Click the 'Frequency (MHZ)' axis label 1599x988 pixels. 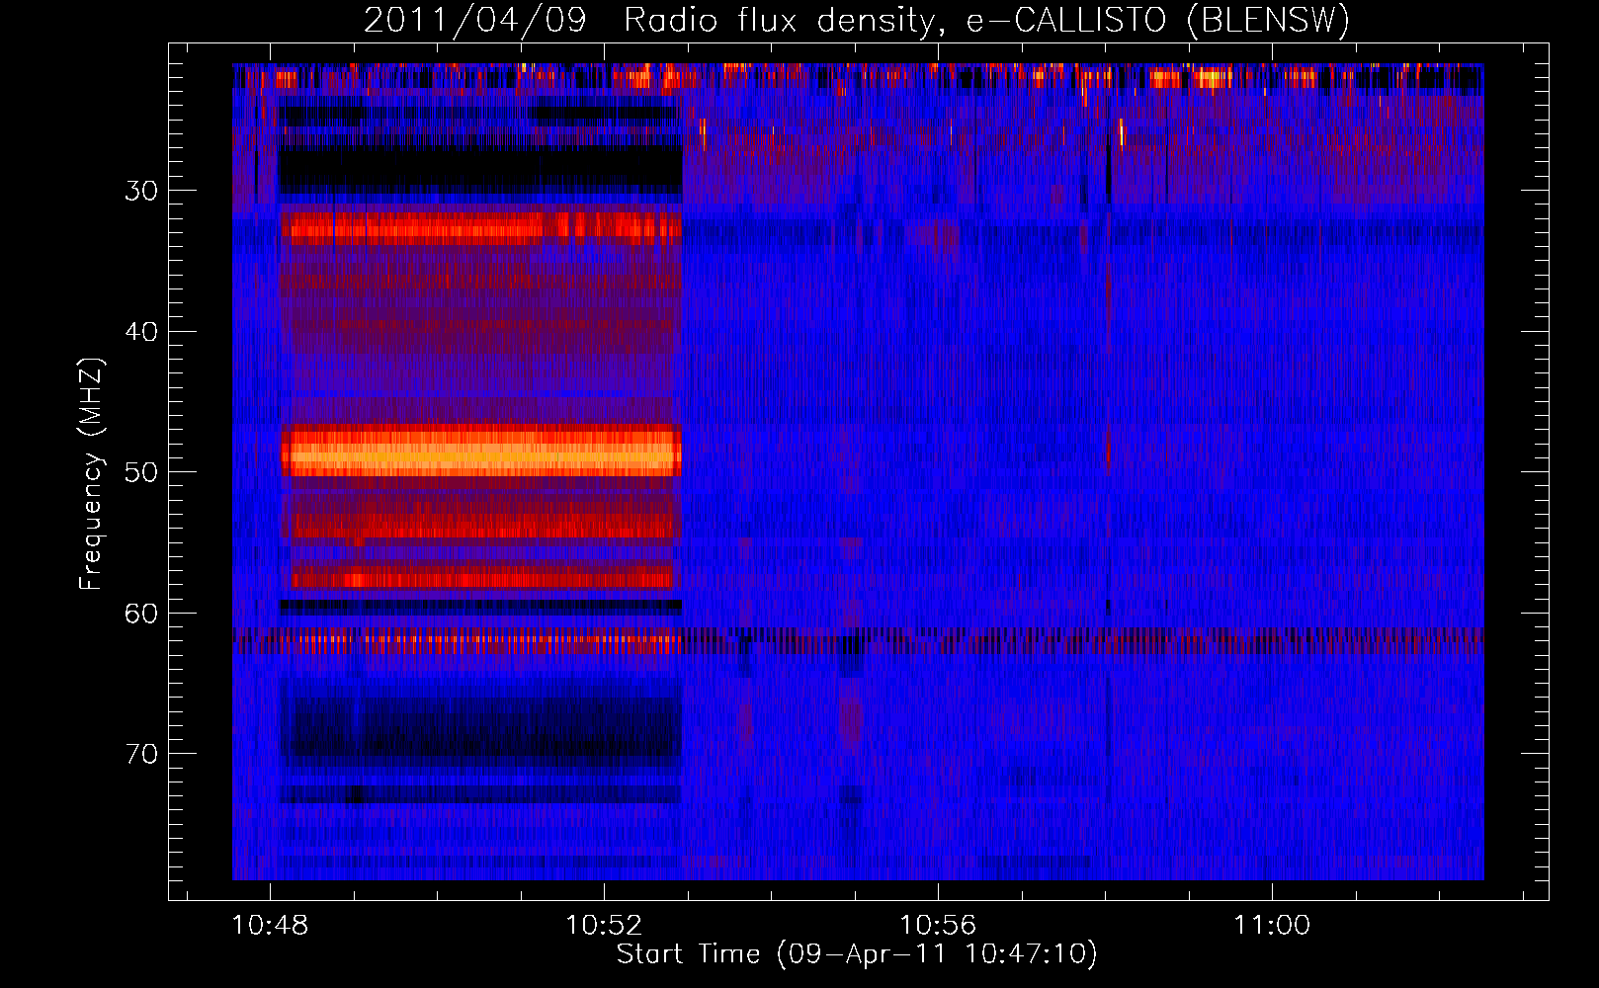[x=91, y=474]
